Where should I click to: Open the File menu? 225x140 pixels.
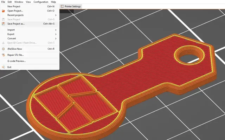[x=3, y=2]
